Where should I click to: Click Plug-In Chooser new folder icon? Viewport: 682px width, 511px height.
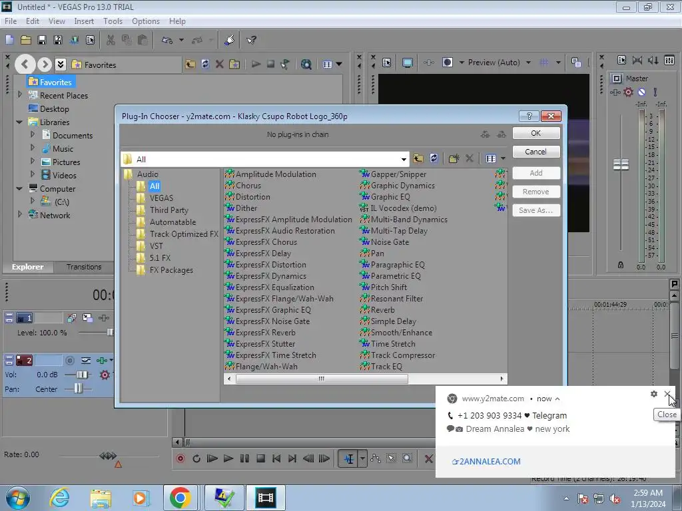click(454, 158)
